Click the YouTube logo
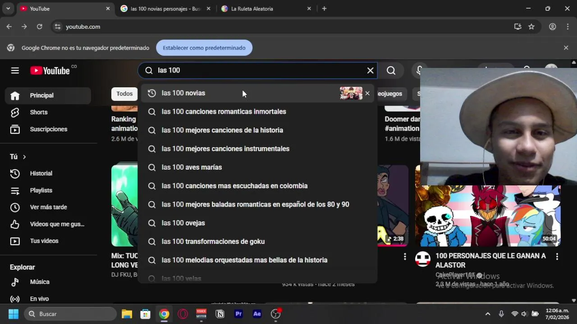Viewport: 577px width, 324px height. 50,71
